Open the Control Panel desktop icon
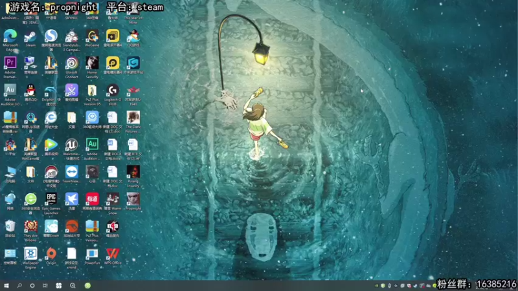 (10, 253)
